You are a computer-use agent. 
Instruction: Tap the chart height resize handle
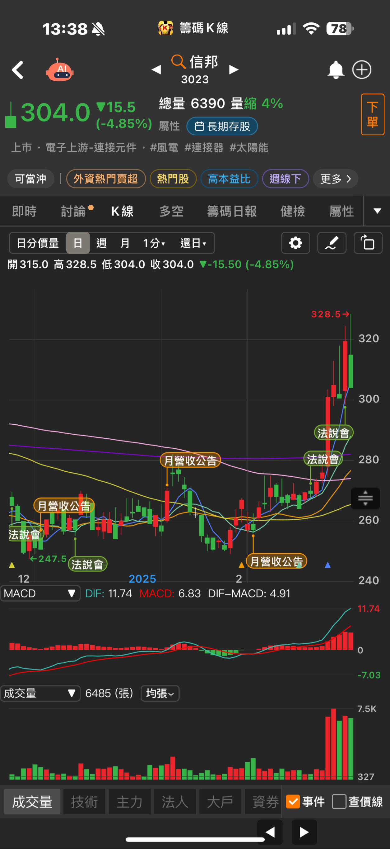(x=365, y=498)
